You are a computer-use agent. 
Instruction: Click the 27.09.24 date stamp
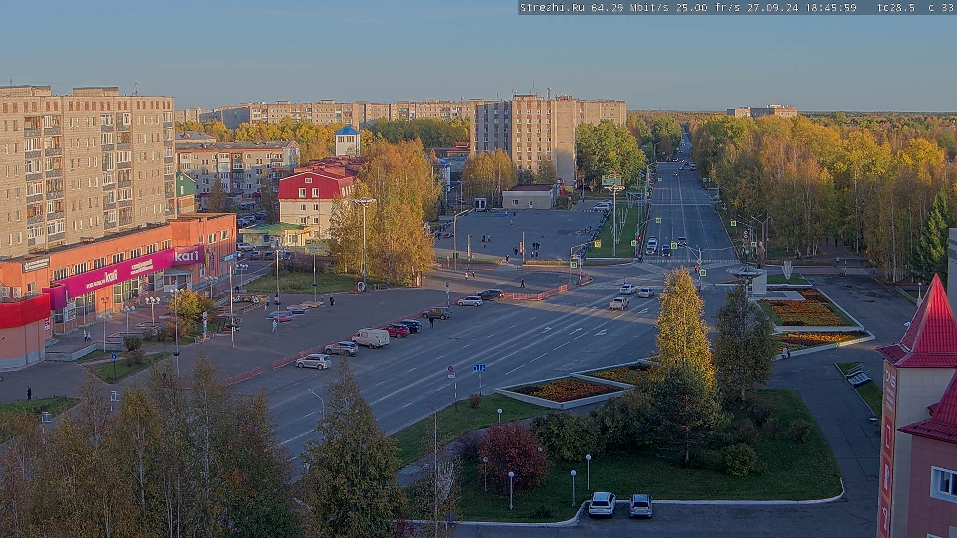773,7
